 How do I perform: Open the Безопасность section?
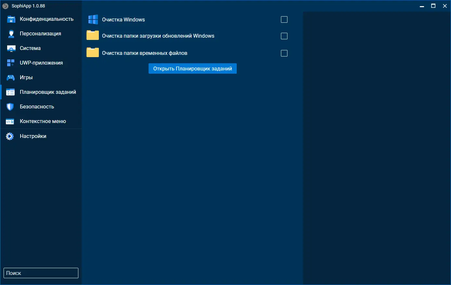(x=41, y=107)
